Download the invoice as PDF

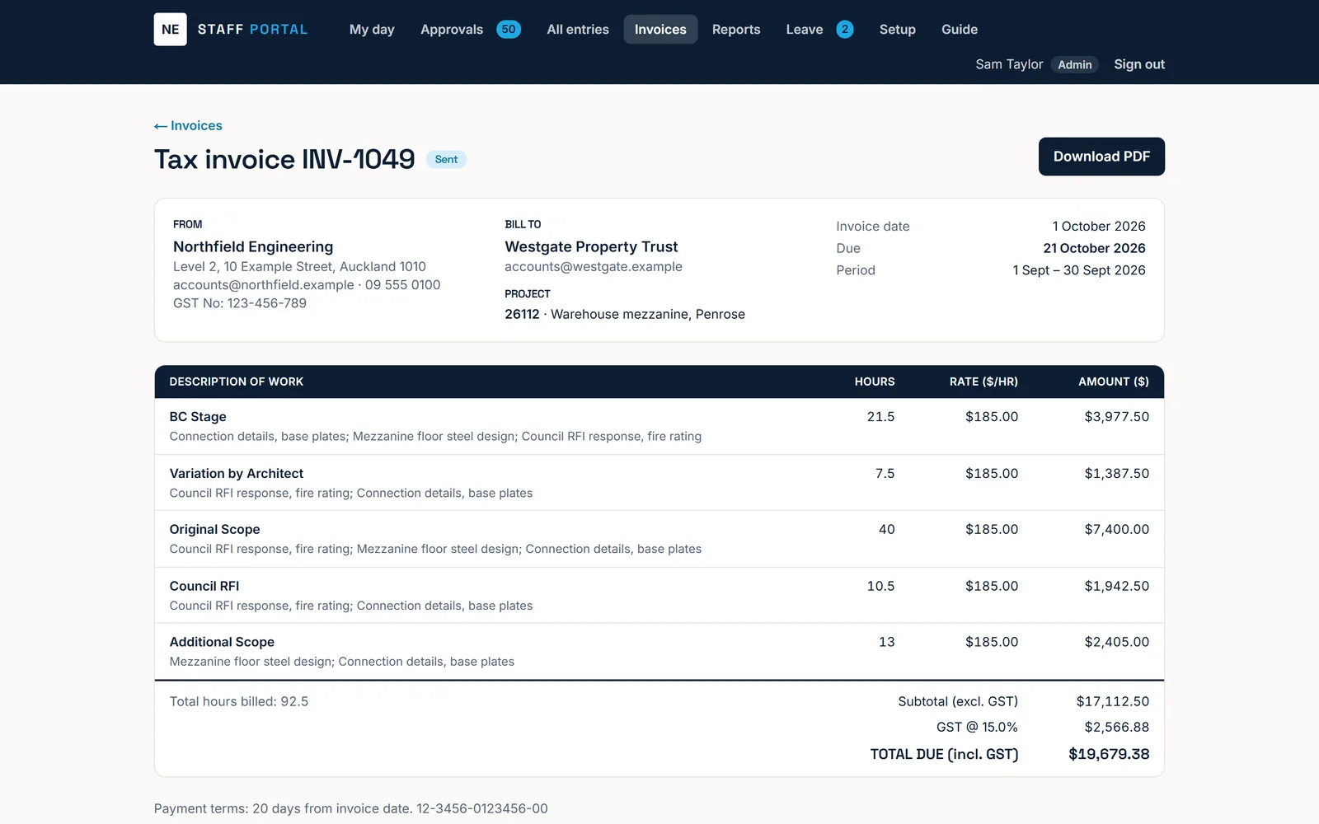tap(1101, 157)
